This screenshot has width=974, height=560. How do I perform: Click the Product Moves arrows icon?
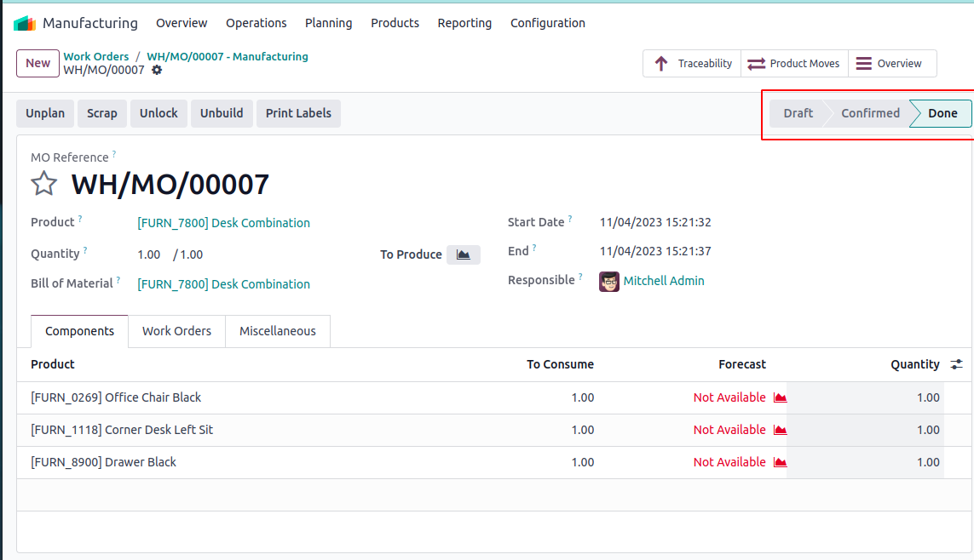tap(756, 63)
